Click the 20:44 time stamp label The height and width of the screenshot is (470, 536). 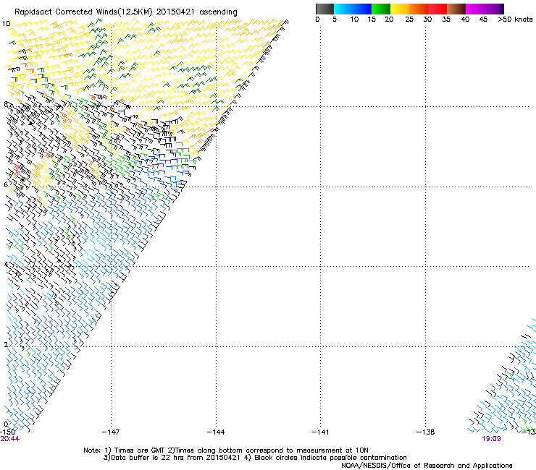click(10, 439)
